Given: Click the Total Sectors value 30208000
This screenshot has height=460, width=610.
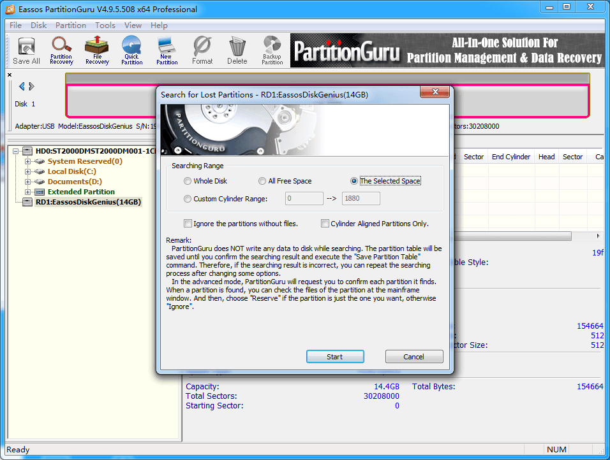Looking at the screenshot, I should point(382,396).
